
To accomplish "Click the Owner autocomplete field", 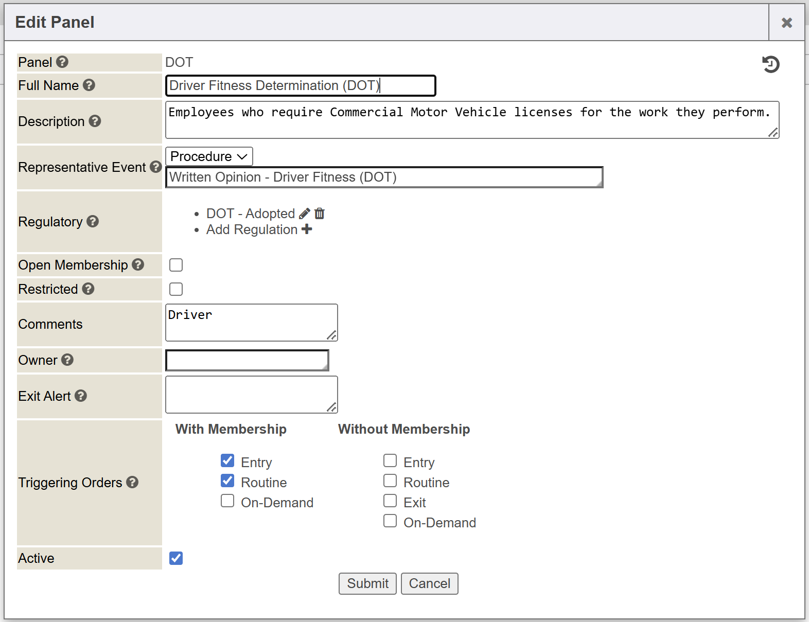I will [247, 360].
